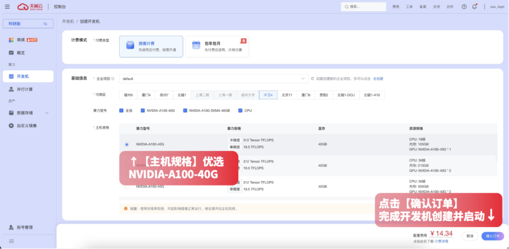Viewport: 509px width, 249px height.
Task: Click the 按需计费 card icon
Action: tap(130, 45)
